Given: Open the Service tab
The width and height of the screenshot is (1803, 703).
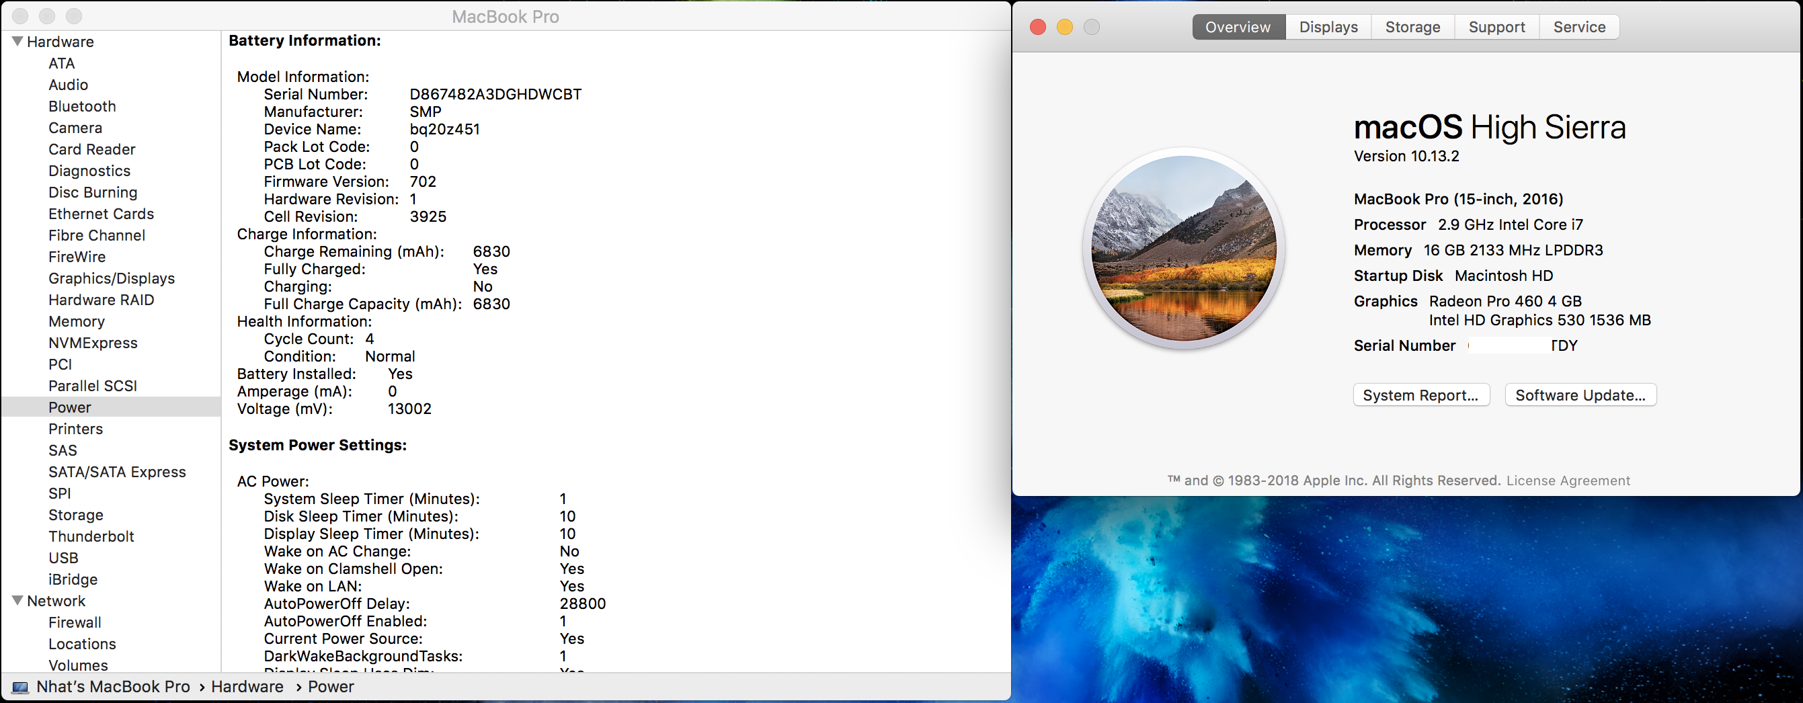Looking at the screenshot, I should pyautogui.click(x=1579, y=28).
